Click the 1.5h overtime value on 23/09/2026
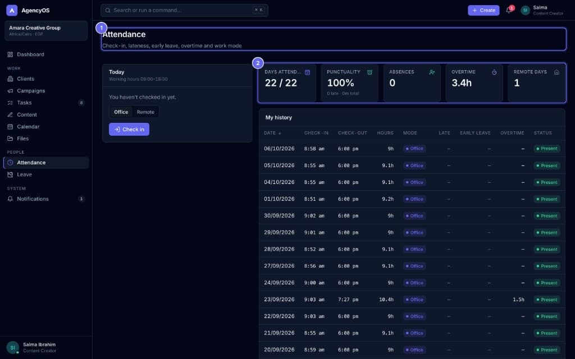 [518, 300]
